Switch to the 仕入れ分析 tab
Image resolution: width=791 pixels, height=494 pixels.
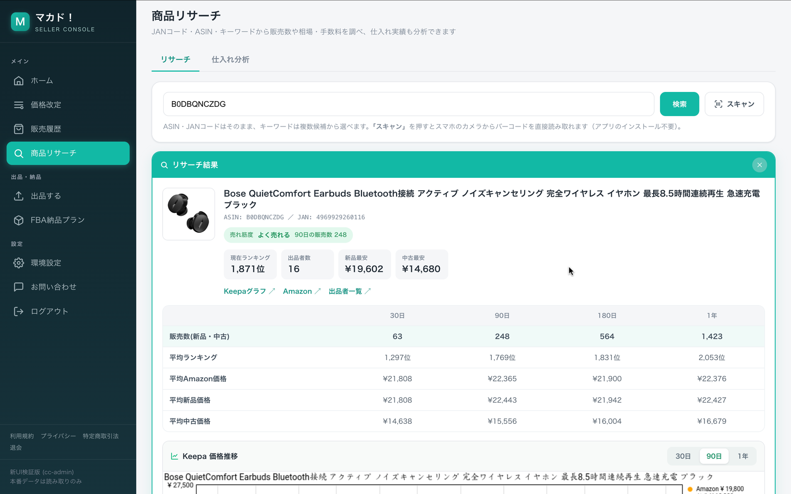(x=230, y=60)
